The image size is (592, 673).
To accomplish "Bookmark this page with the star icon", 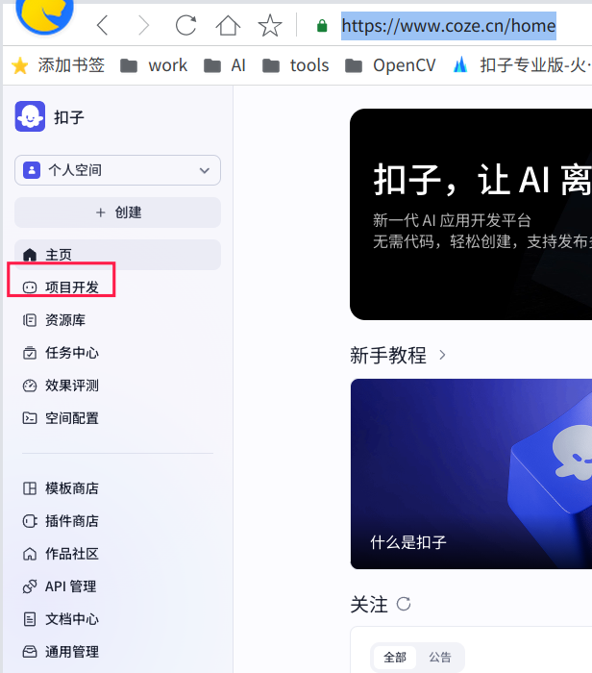I will [270, 25].
